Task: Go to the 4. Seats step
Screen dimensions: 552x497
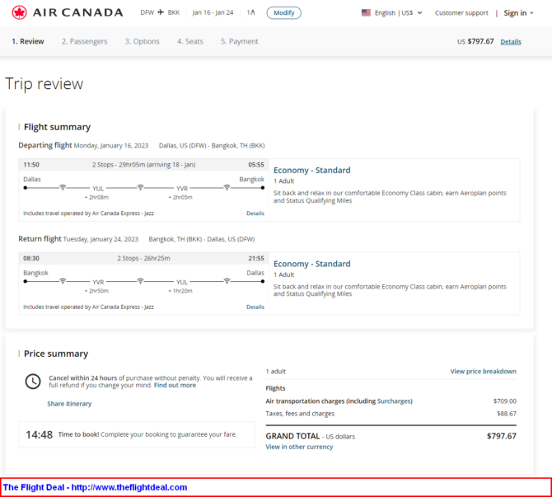Action: [190, 41]
